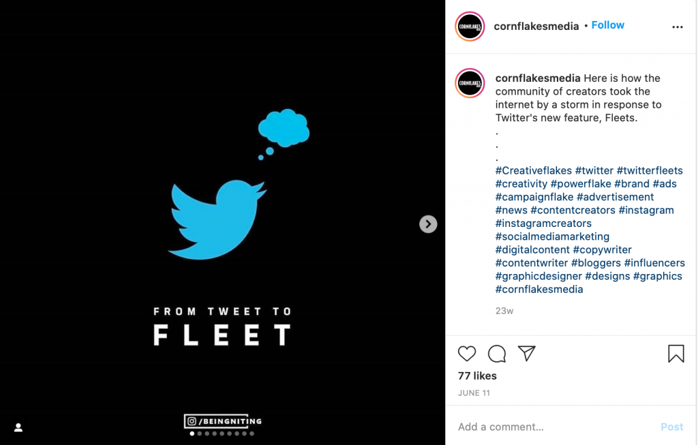Screen dimensions: 698x445
Task: Click the JUNE 11 post date
Action: [474, 393]
